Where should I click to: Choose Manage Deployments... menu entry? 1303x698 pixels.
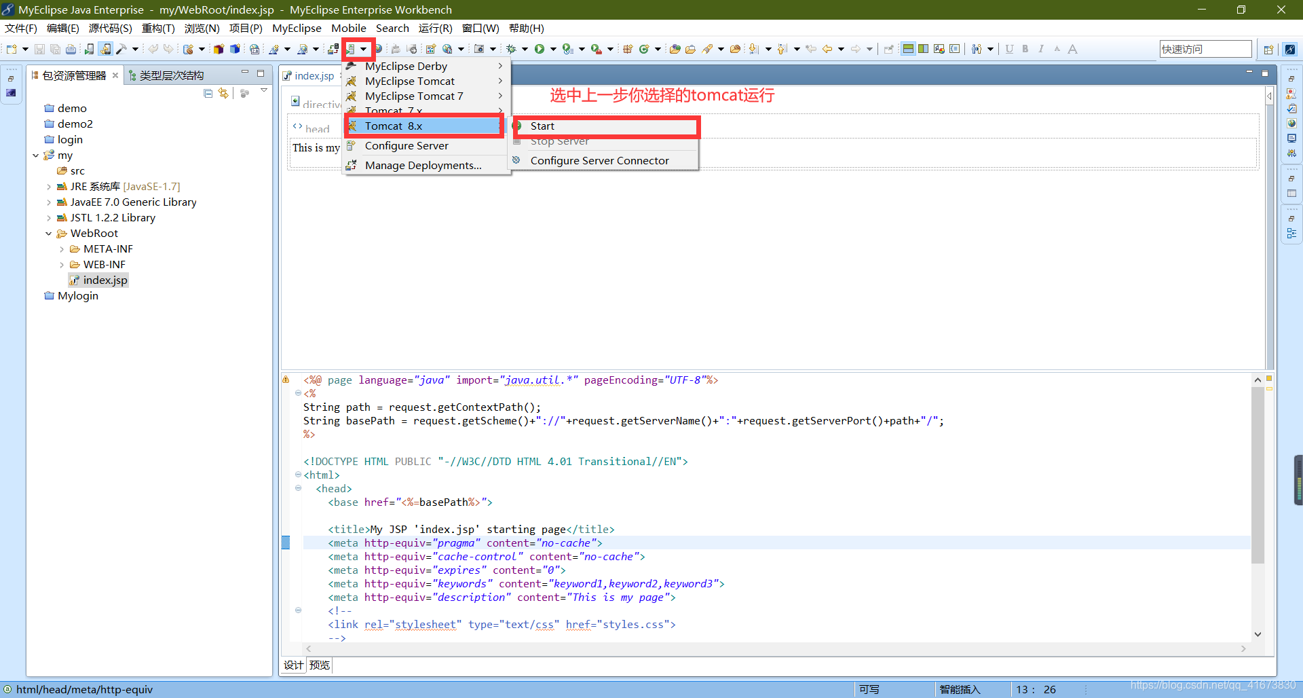pos(425,165)
